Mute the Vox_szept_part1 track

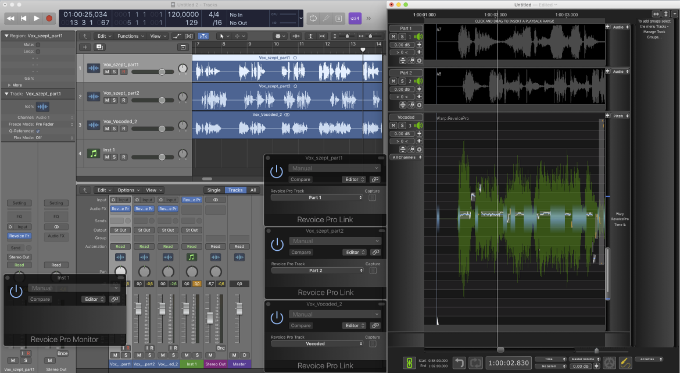(x=107, y=72)
